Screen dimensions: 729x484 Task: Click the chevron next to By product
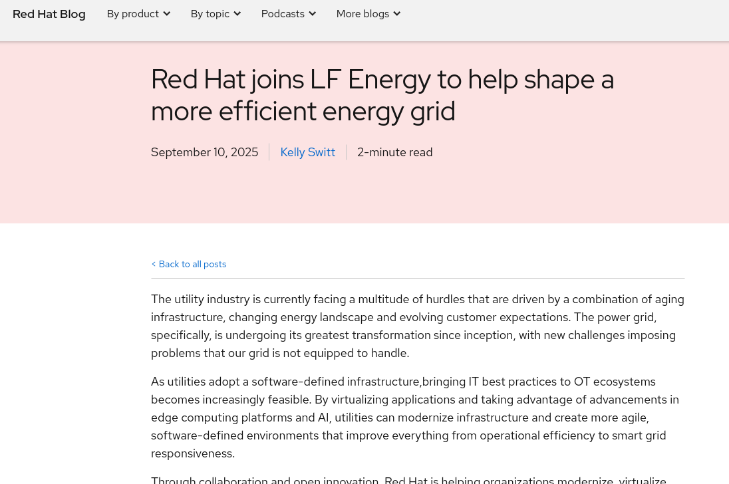pos(166,14)
